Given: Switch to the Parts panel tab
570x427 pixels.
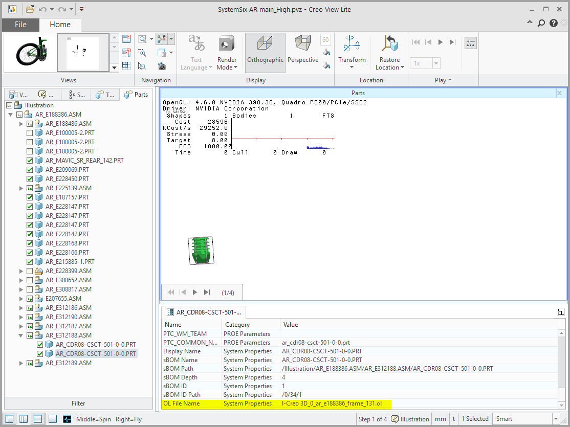Looking at the screenshot, I should (136, 95).
